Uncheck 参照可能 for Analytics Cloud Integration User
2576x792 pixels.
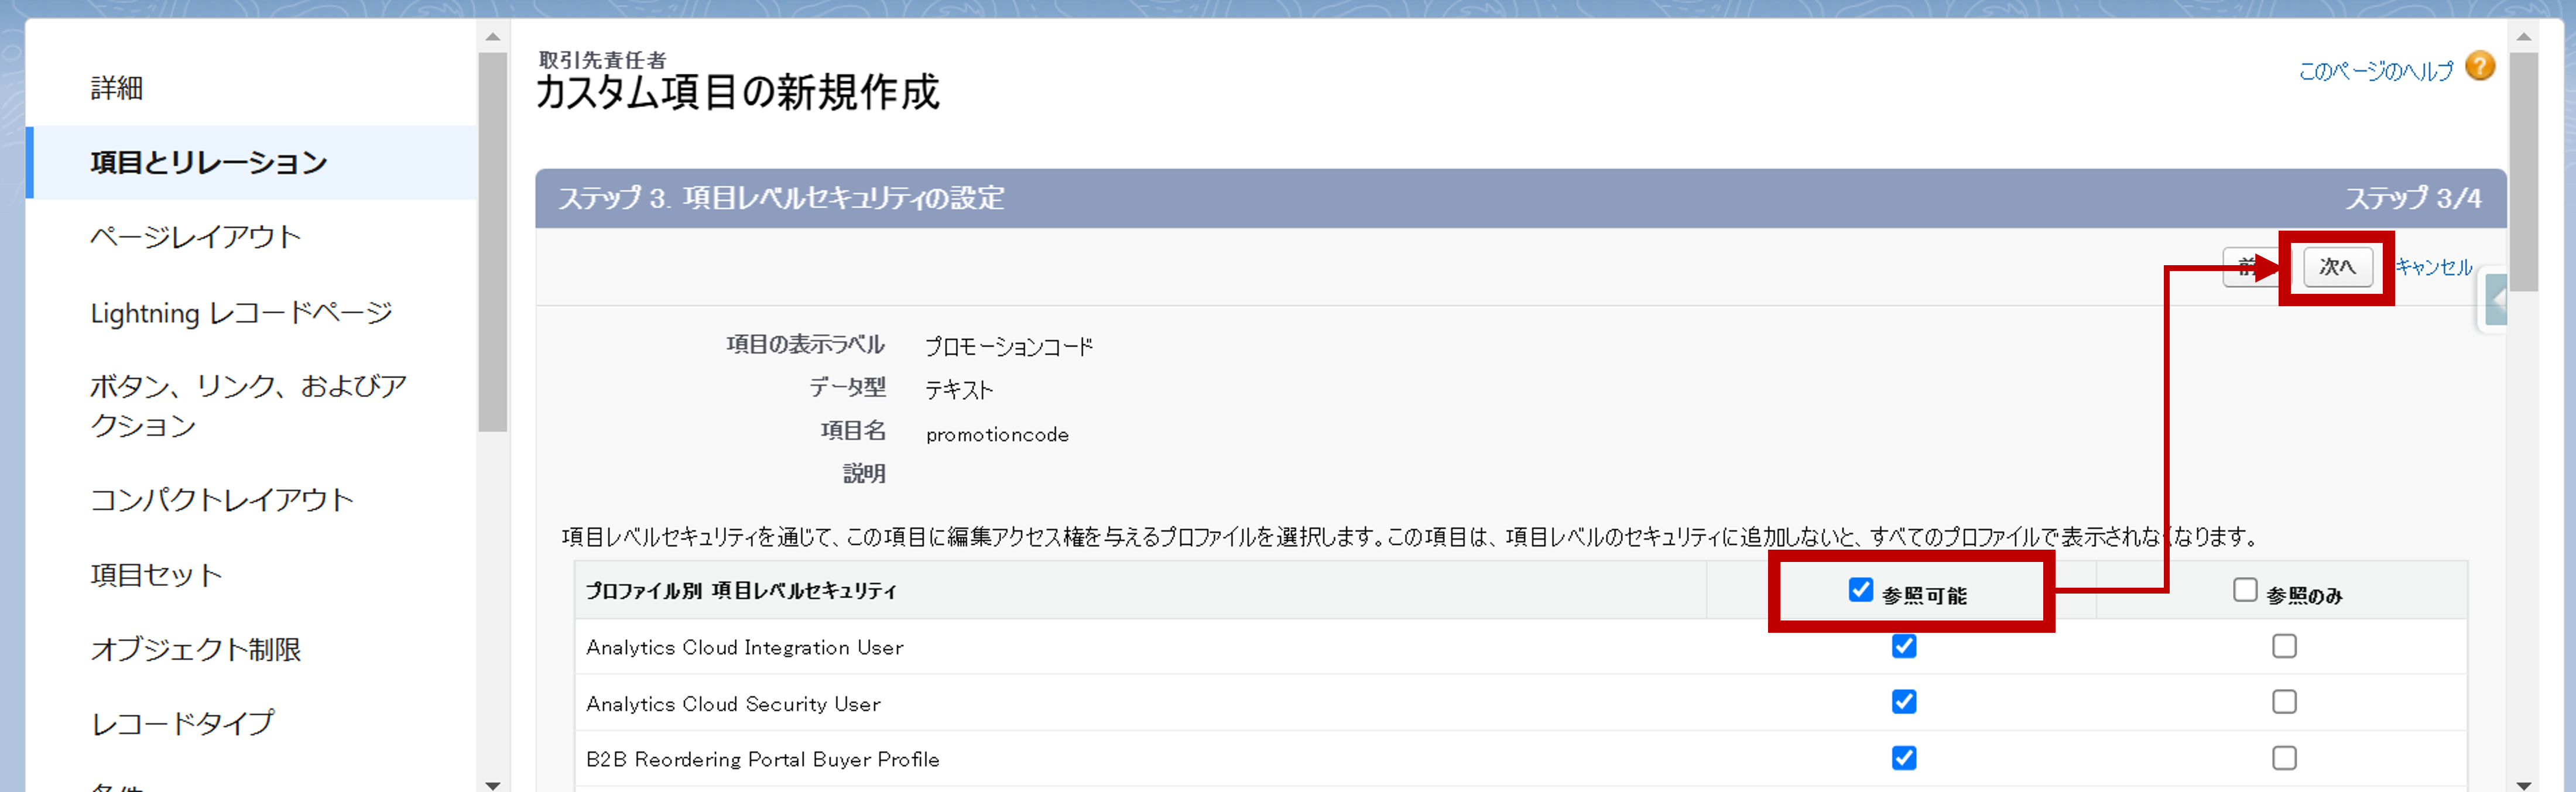[x=1904, y=646]
